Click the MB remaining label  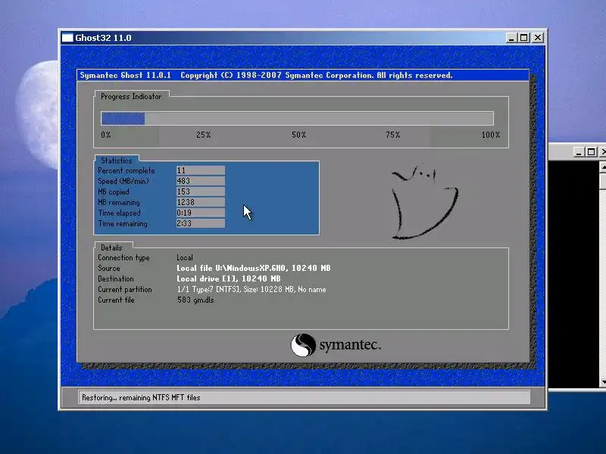[119, 202]
